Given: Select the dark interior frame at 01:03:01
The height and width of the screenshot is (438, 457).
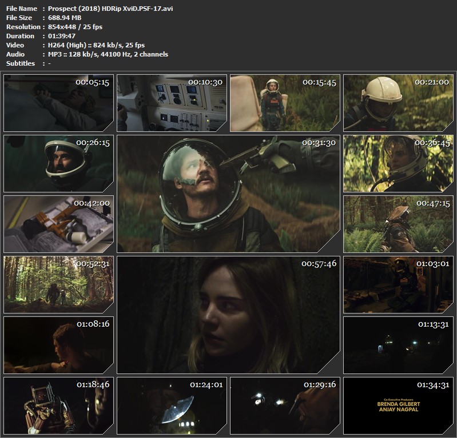Looking at the screenshot, I should (398, 284).
